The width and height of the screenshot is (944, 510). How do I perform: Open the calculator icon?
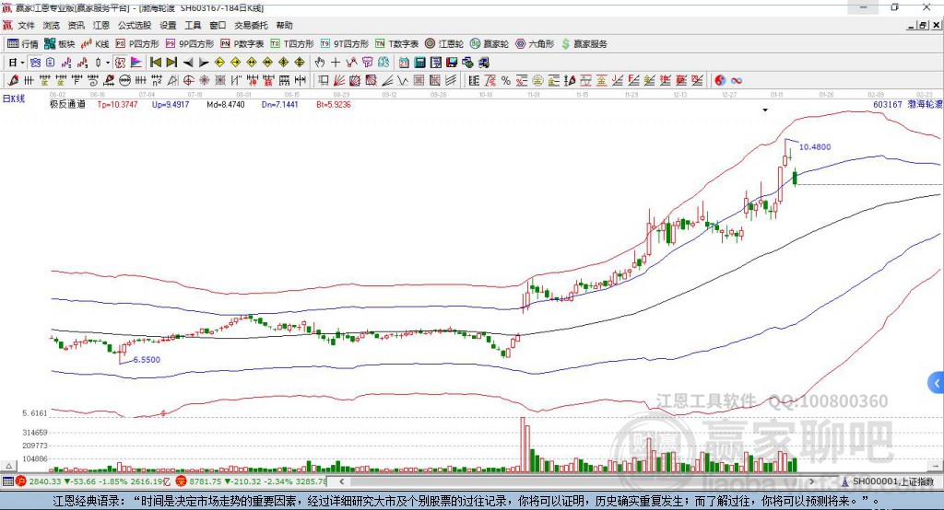[419, 63]
